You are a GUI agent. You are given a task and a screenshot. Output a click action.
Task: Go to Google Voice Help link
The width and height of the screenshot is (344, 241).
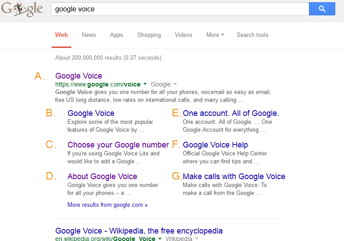[215, 145]
